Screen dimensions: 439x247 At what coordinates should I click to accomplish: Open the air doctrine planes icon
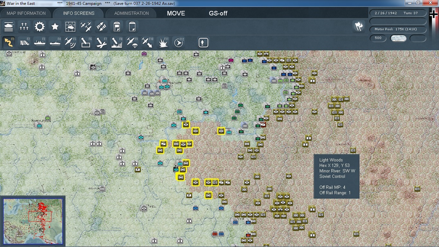pyautogui.click(x=86, y=27)
